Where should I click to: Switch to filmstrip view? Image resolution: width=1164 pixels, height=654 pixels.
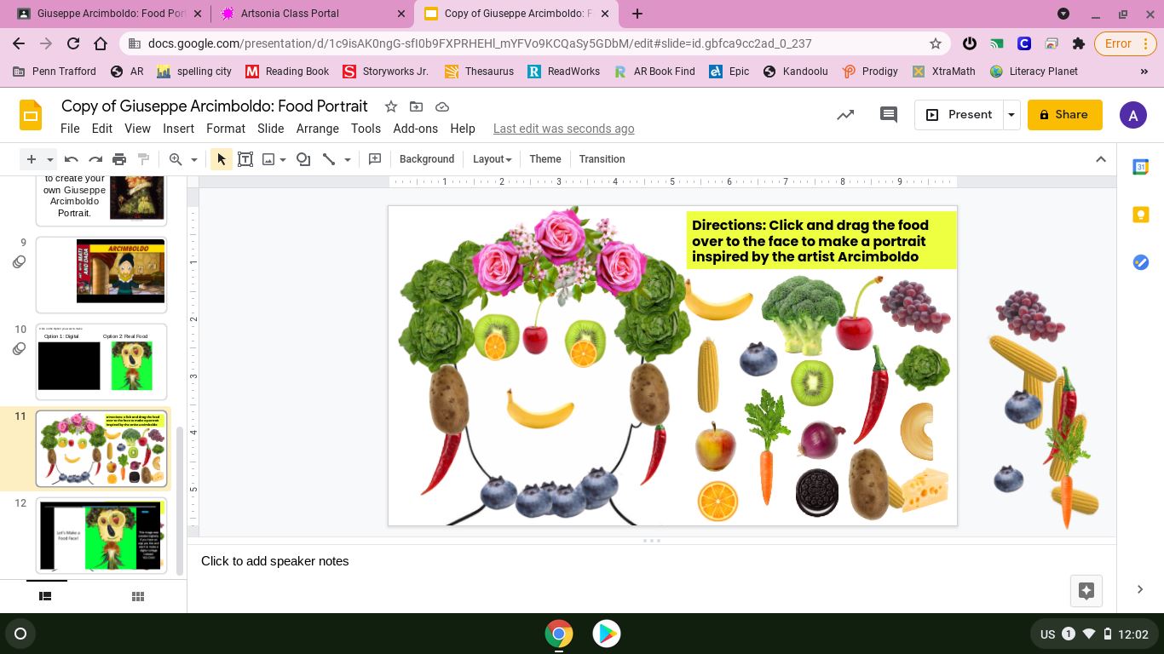click(46, 596)
